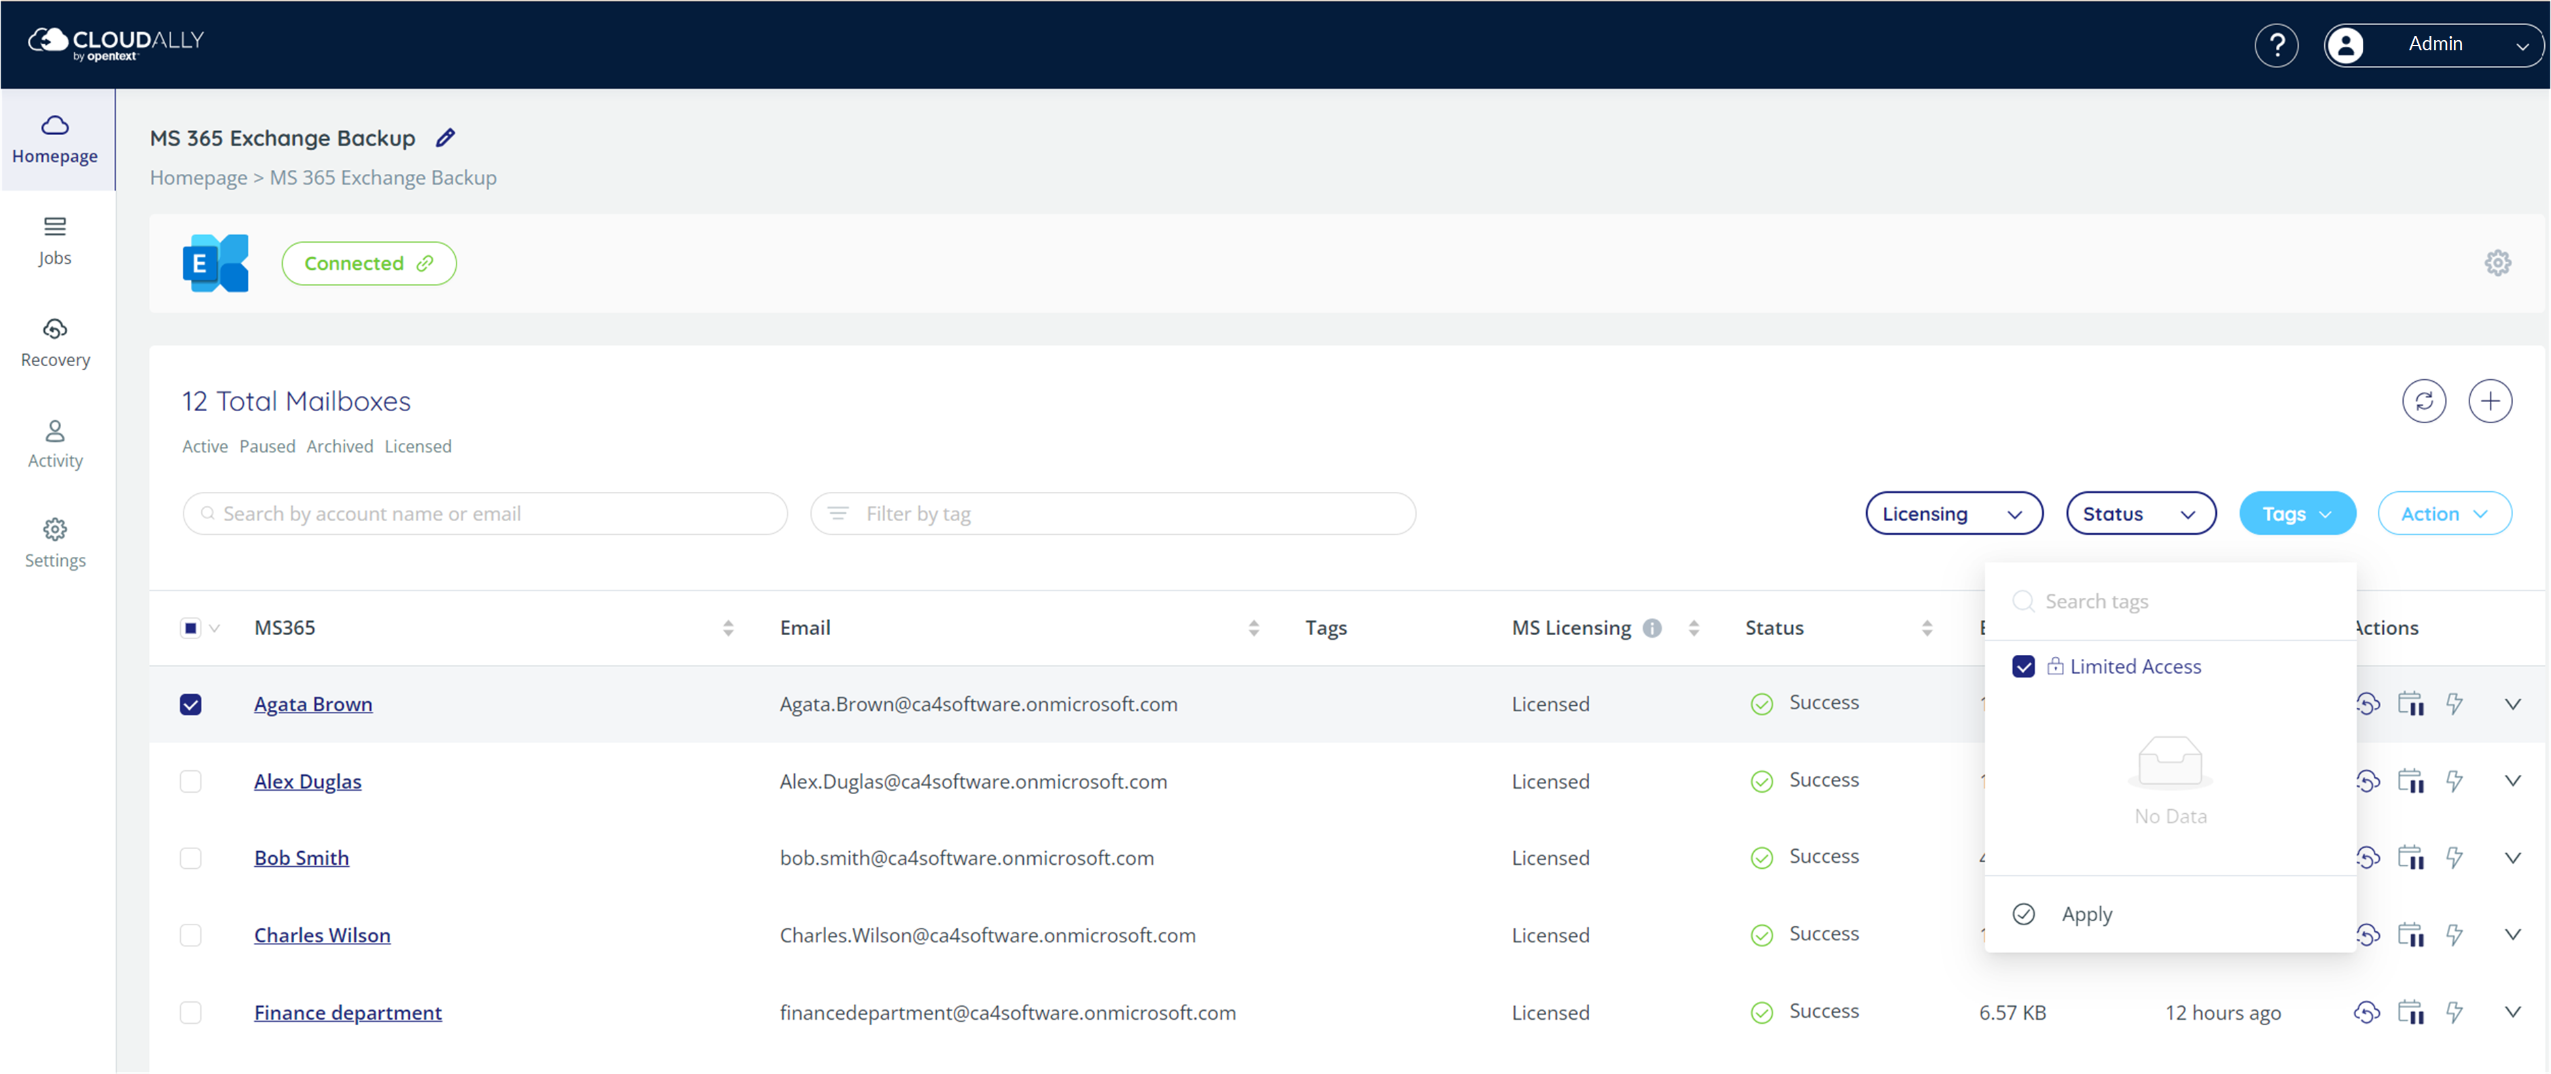The image size is (2551, 1074).
Task: Add a new mailbox with plus icon
Action: (x=2490, y=401)
